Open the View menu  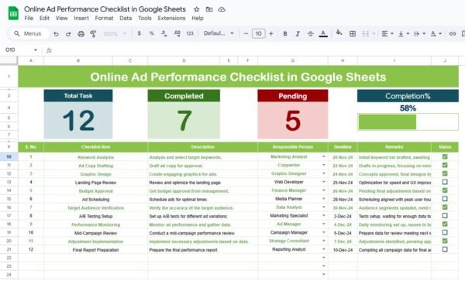tap(62, 18)
